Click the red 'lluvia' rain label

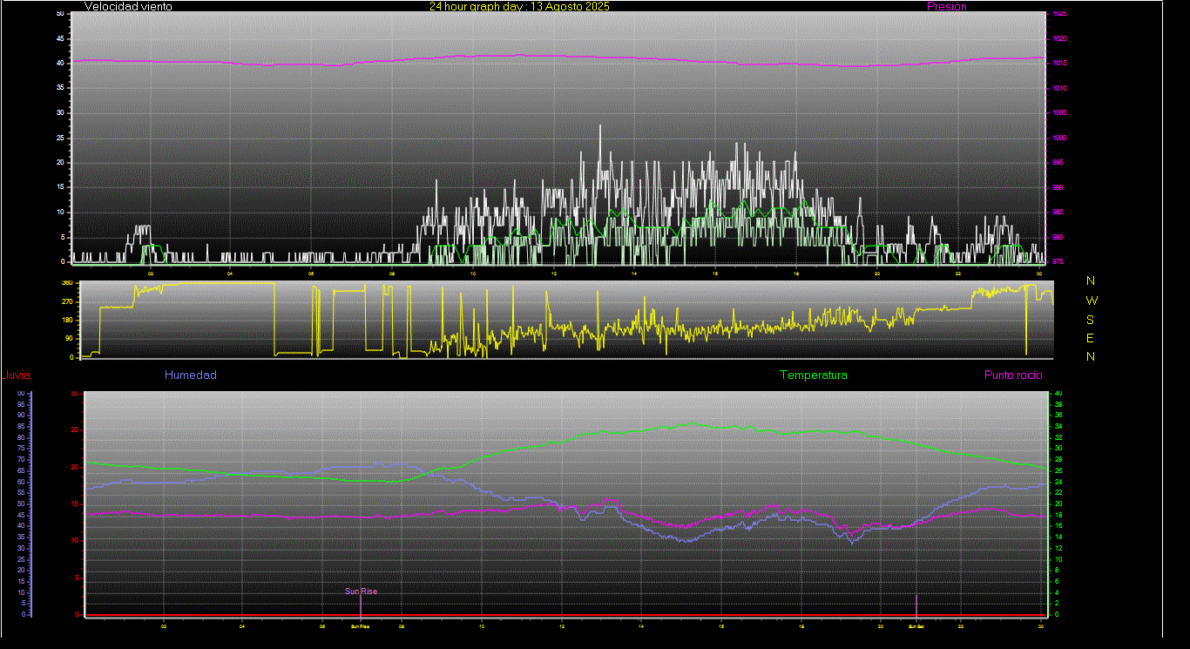[x=17, y=375]
